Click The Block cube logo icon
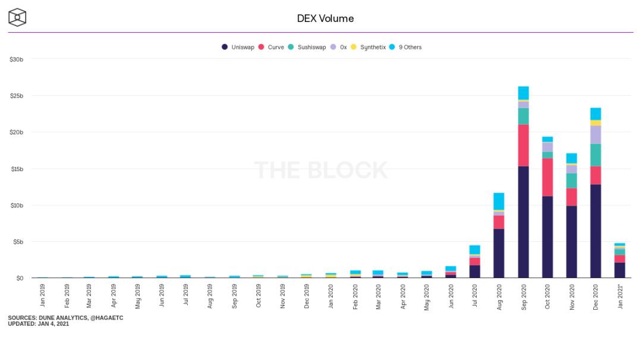The width and height of the screenshot is (642, 337). (x=17, y=18)
